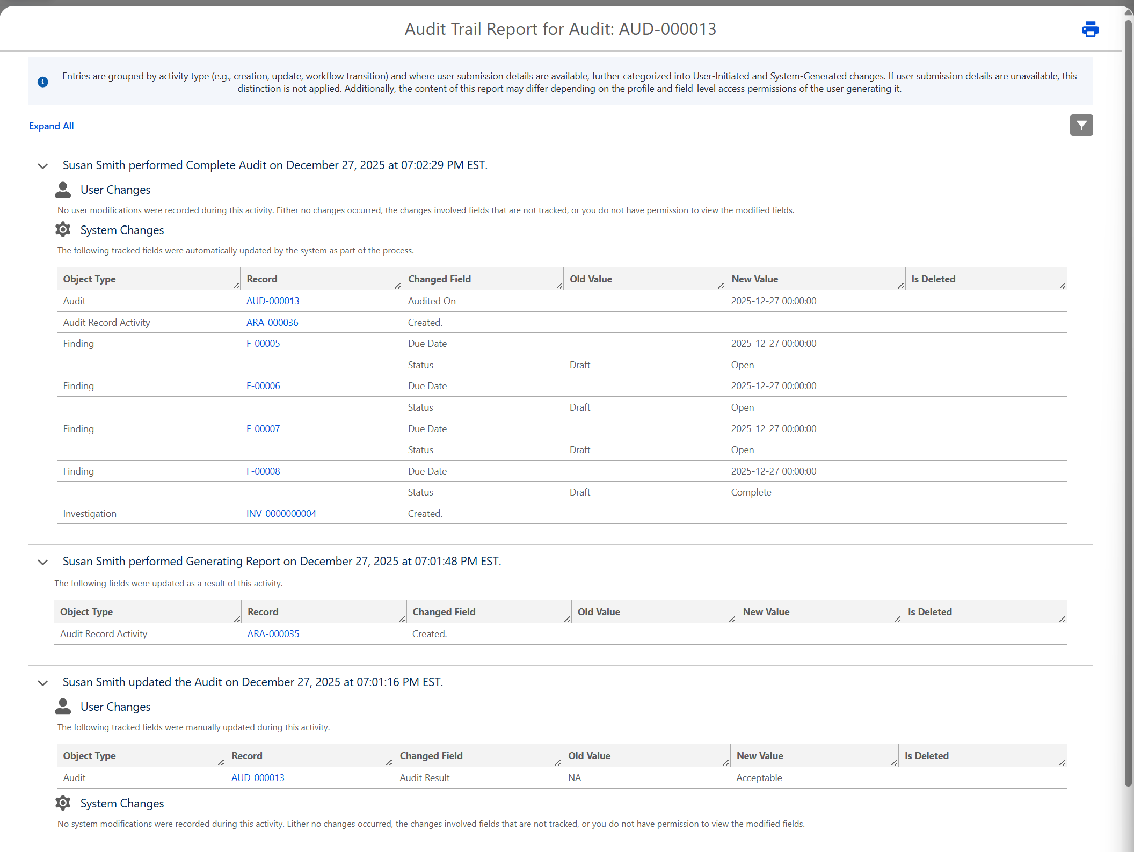Click the first System Changes gear icon
This screenshot has width=1134, height=852.
[63, 230]
